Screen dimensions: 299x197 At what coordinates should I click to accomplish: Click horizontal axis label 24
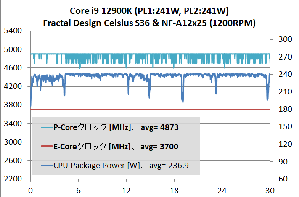222,191
